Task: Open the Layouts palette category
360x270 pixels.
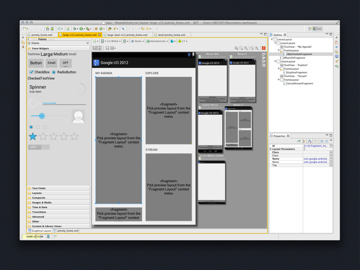Action: 58,193
